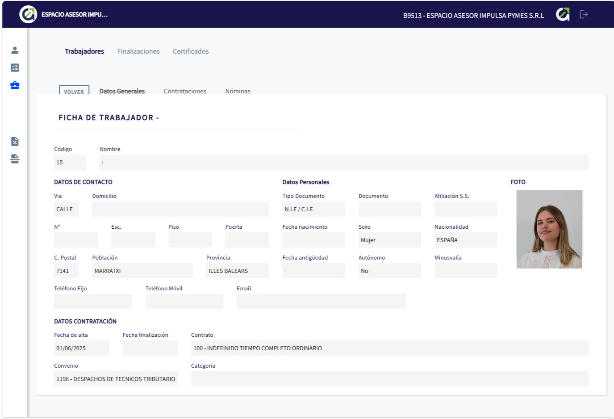
Task: Open the Nóminas tab
Action: [x=238, y=91]
